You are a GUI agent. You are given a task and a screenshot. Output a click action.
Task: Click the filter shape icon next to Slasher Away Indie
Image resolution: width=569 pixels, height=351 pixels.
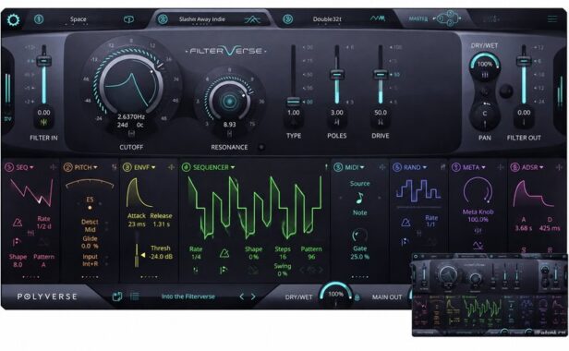[252, 19]
